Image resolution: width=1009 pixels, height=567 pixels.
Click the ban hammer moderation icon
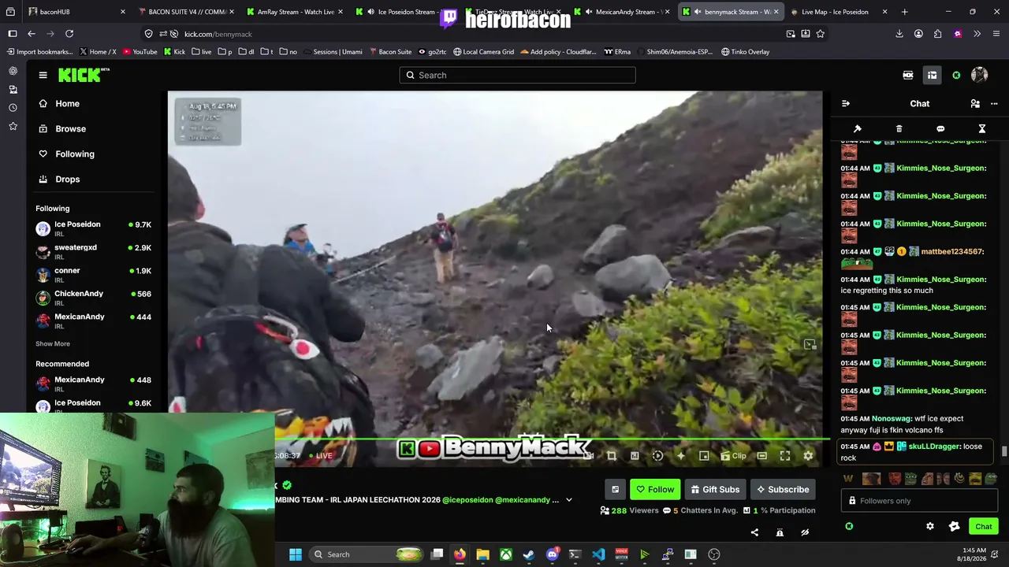858,128
